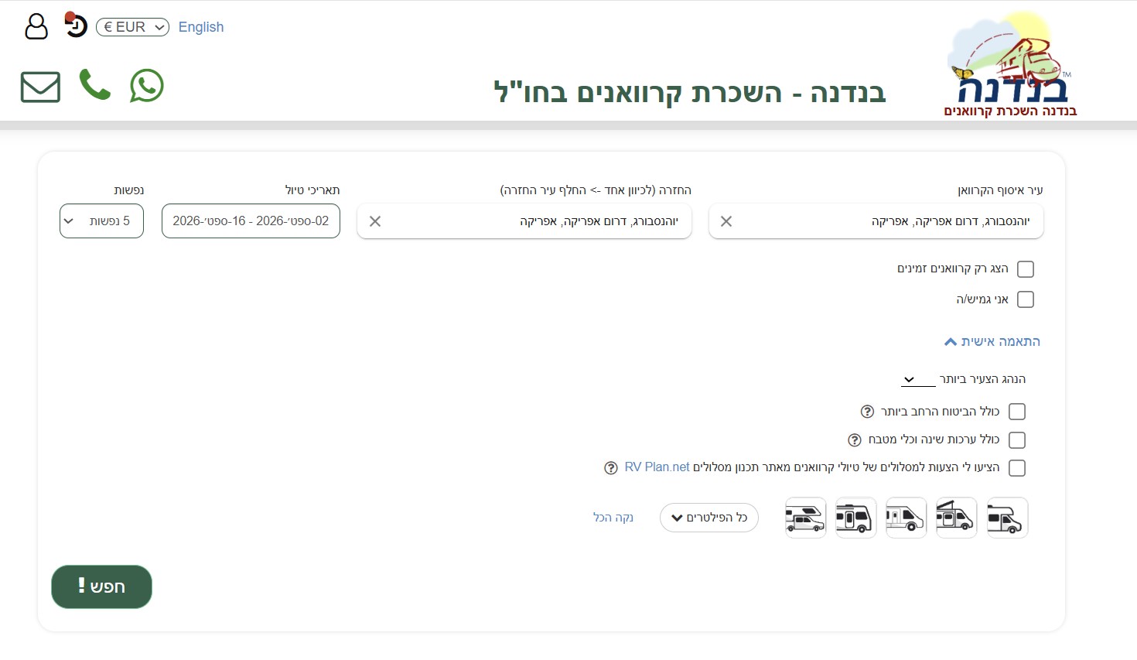1137x660 pixels.
Task: Select the leftmost camper vehicle icon
Action: point(804,517)
